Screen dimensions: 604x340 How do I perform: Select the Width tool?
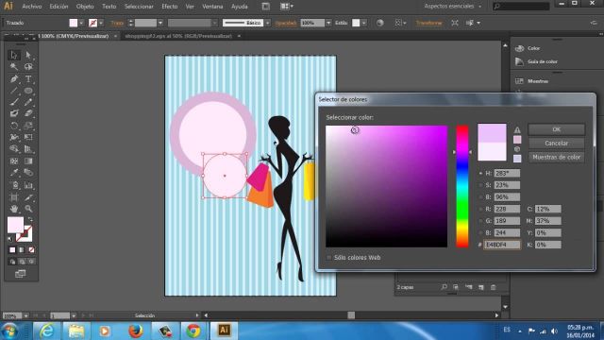[14, 137]
